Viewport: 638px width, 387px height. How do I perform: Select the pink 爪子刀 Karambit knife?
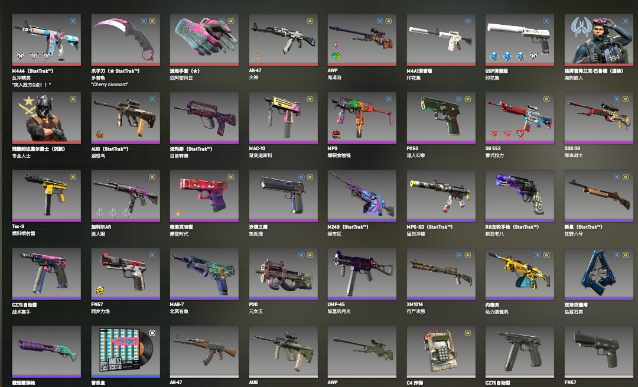click(x=125, y=40)
